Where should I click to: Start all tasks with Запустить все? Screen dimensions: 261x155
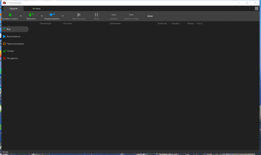tap(79, 16)
